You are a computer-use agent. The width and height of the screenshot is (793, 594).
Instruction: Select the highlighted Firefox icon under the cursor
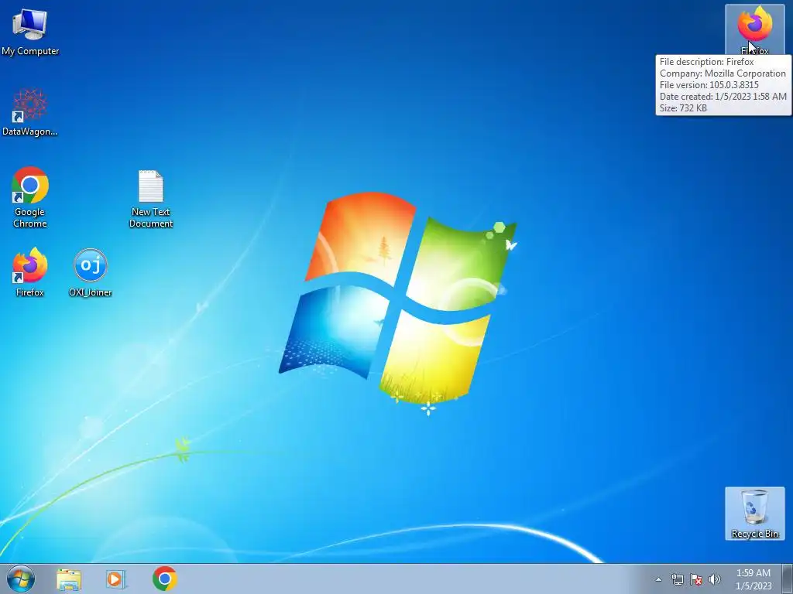pos(754,29)
